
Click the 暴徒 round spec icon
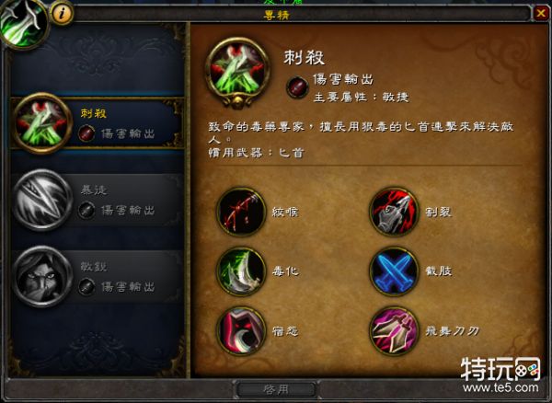(x=42, y=200)
